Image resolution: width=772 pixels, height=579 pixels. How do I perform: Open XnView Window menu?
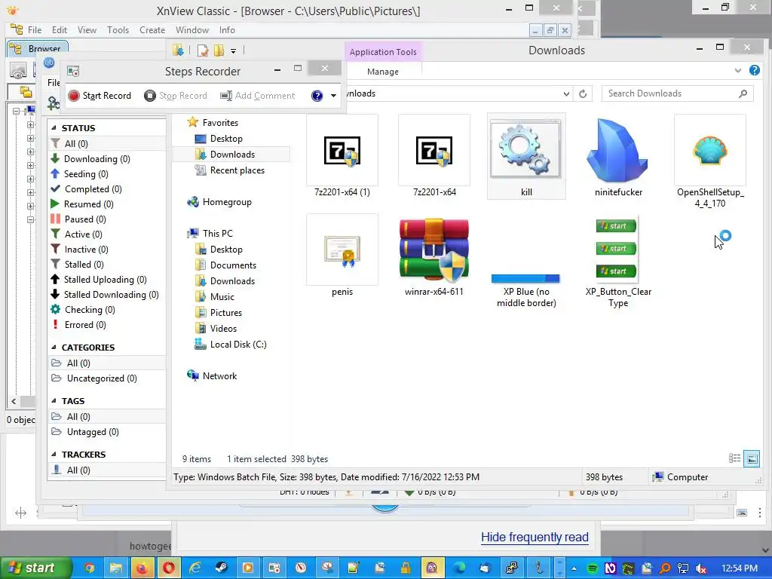(192, 30)
